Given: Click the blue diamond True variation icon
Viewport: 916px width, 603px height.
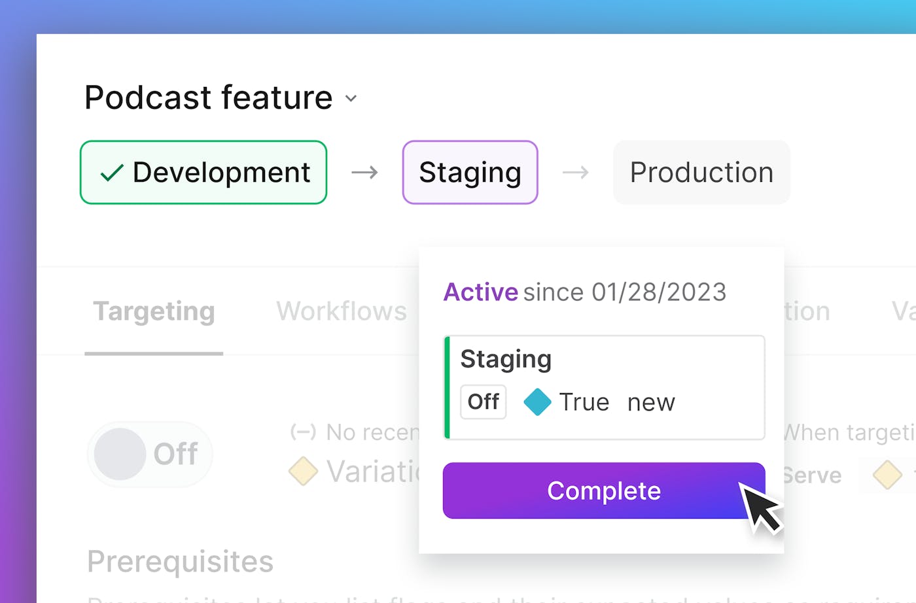Looking at the screenshot, I should (x=538, y=402).
